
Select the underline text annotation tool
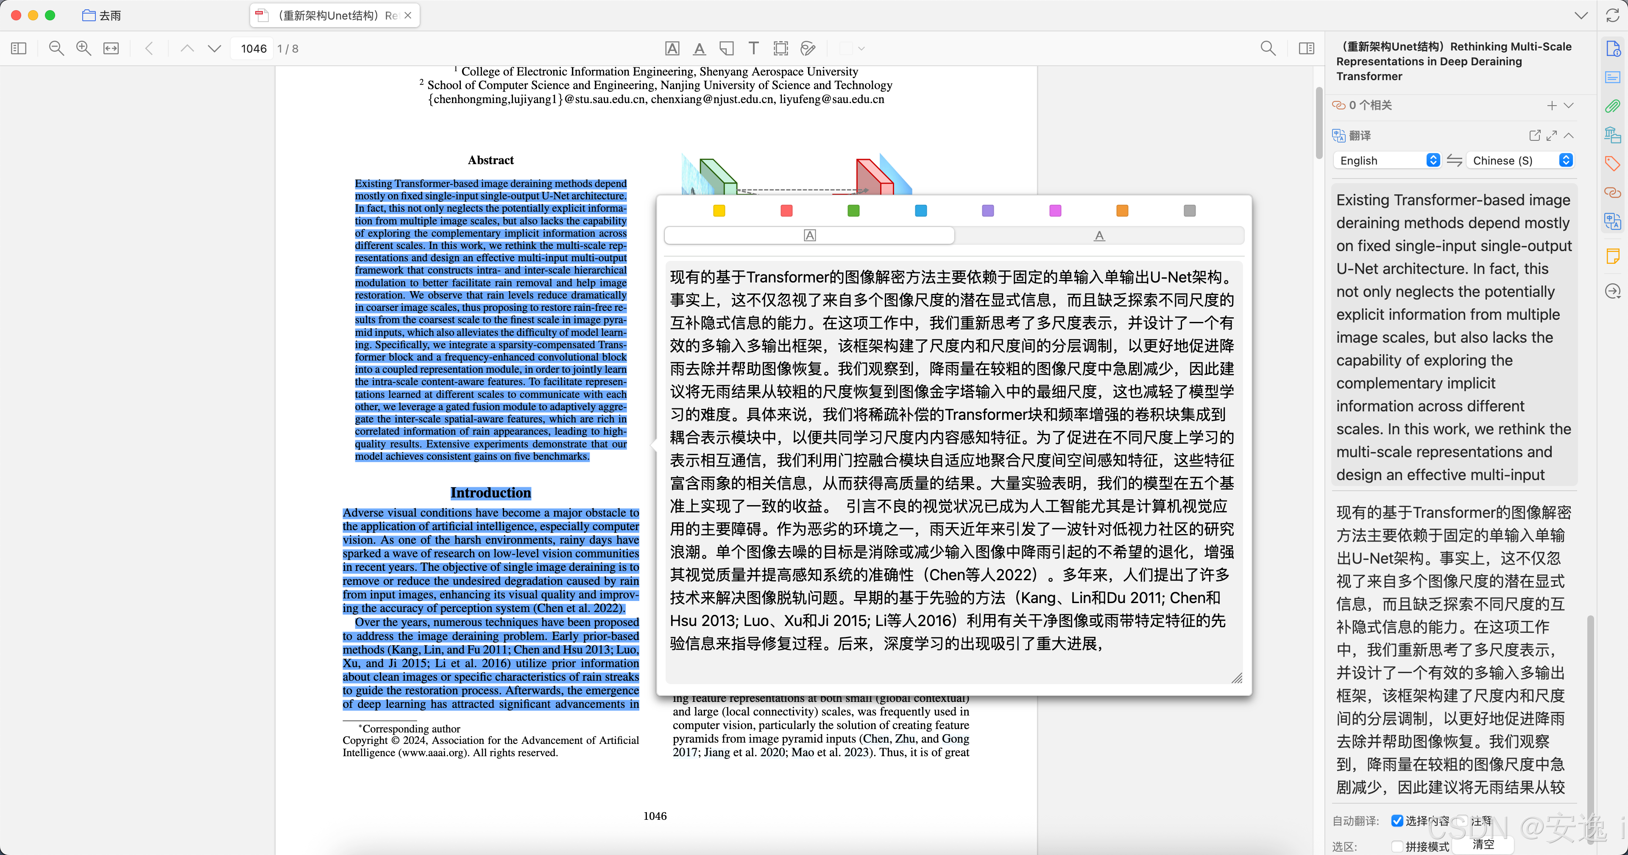700,49
